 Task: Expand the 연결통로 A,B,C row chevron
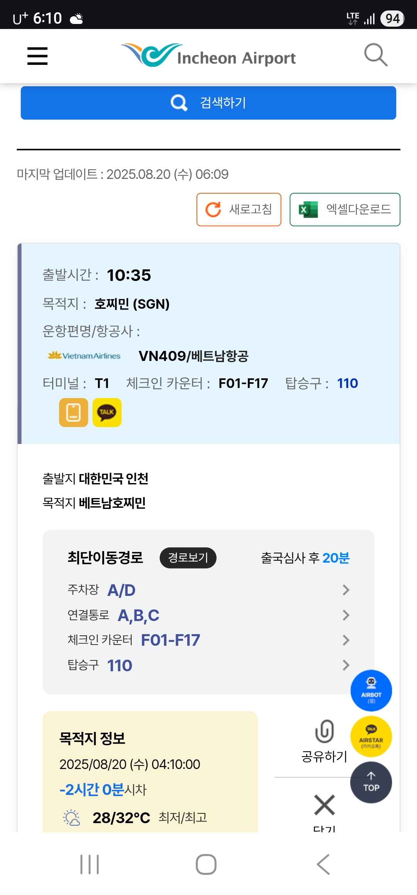pyautogui.click(x=346, y=615)
